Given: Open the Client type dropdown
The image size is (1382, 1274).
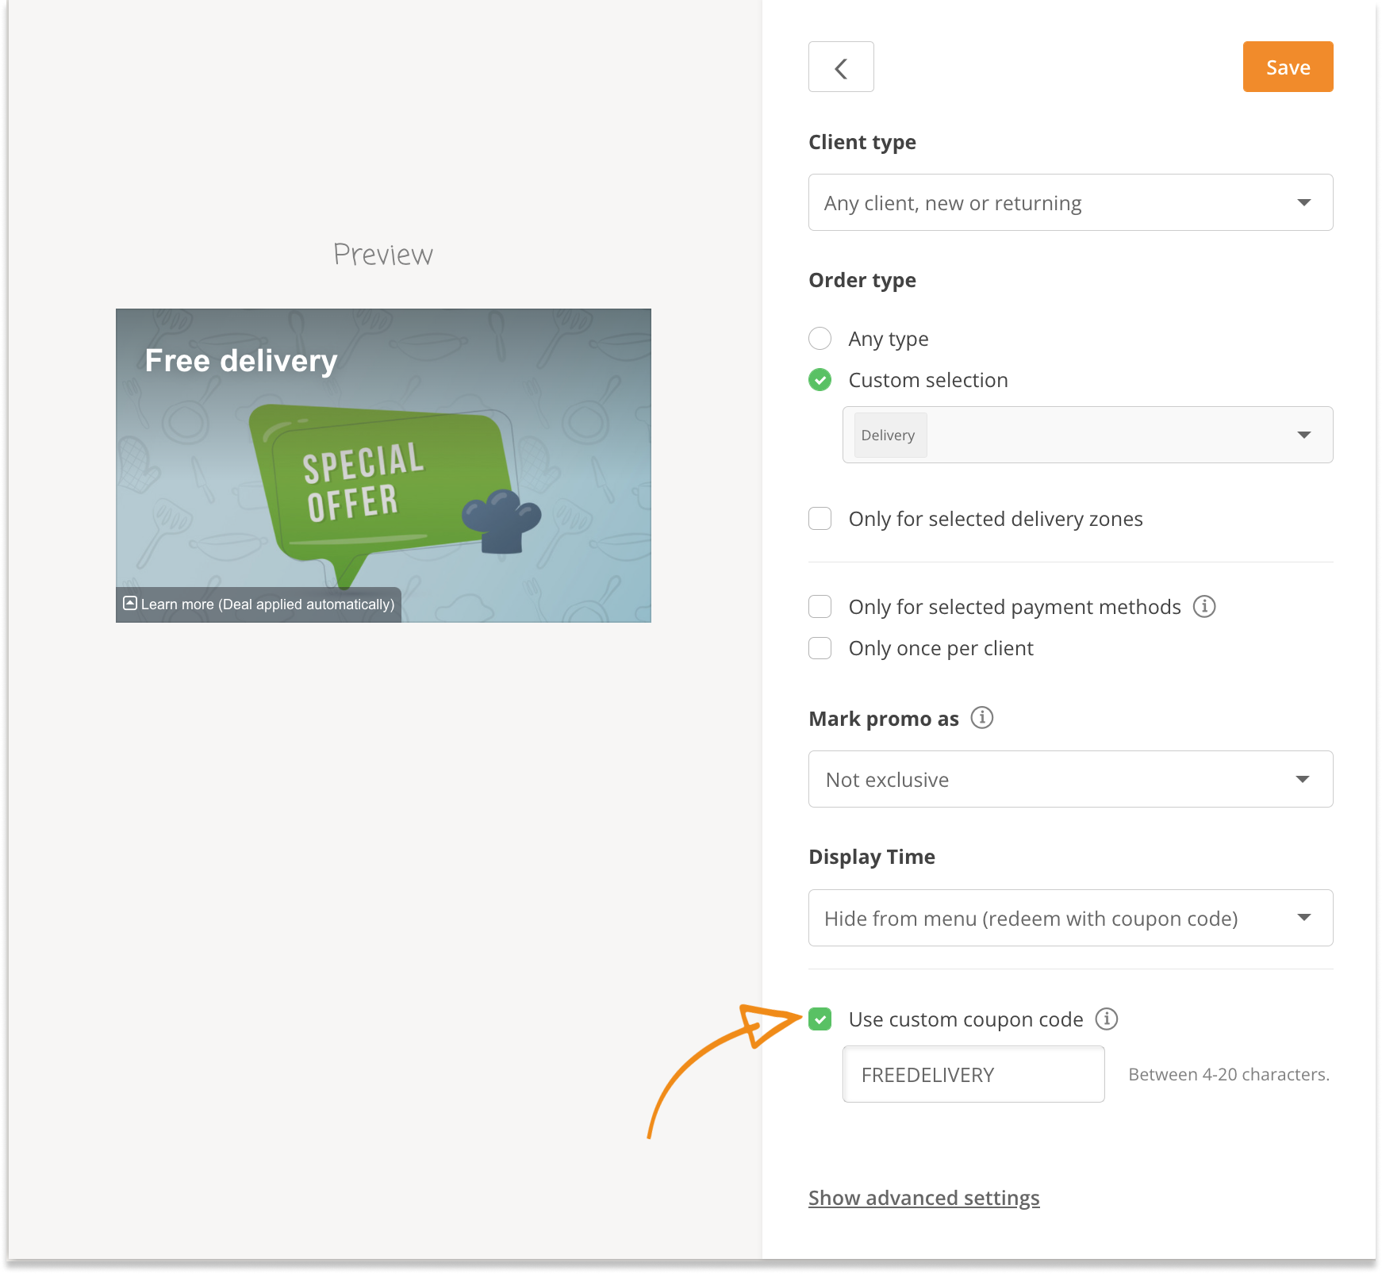Looking at the screenshot, I should pos(1070,202).
